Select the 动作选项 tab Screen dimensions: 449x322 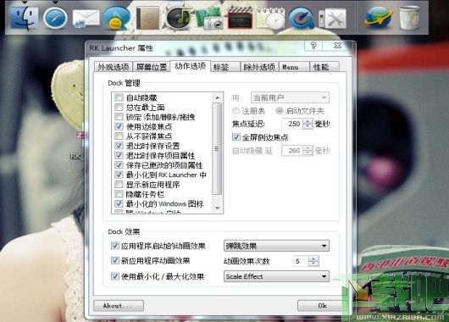pos(190,66)
